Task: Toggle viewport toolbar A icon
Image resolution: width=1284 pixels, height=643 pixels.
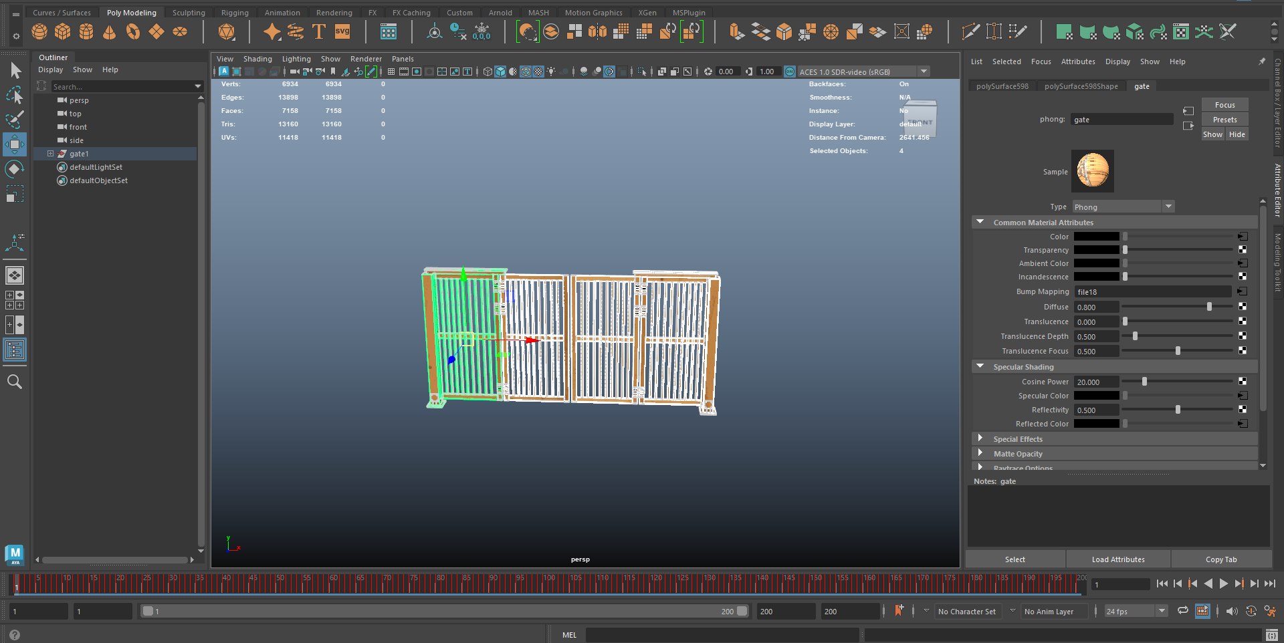Action: pyautogui.click(x=223, y=72)
